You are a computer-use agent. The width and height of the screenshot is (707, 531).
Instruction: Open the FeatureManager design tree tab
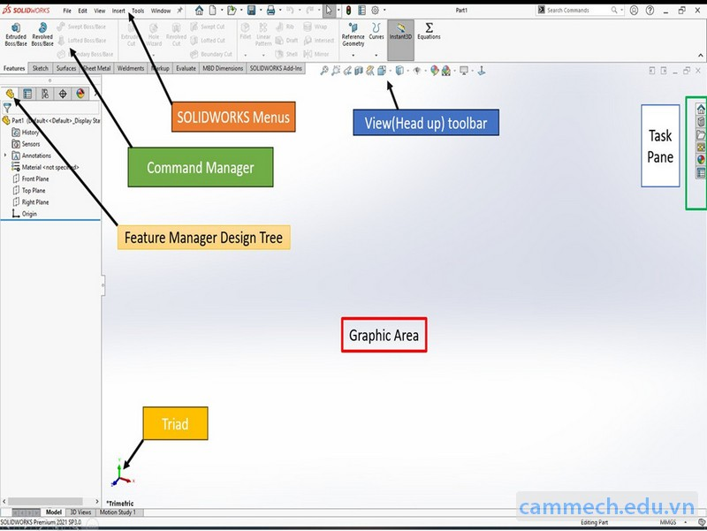click(10, 94)
